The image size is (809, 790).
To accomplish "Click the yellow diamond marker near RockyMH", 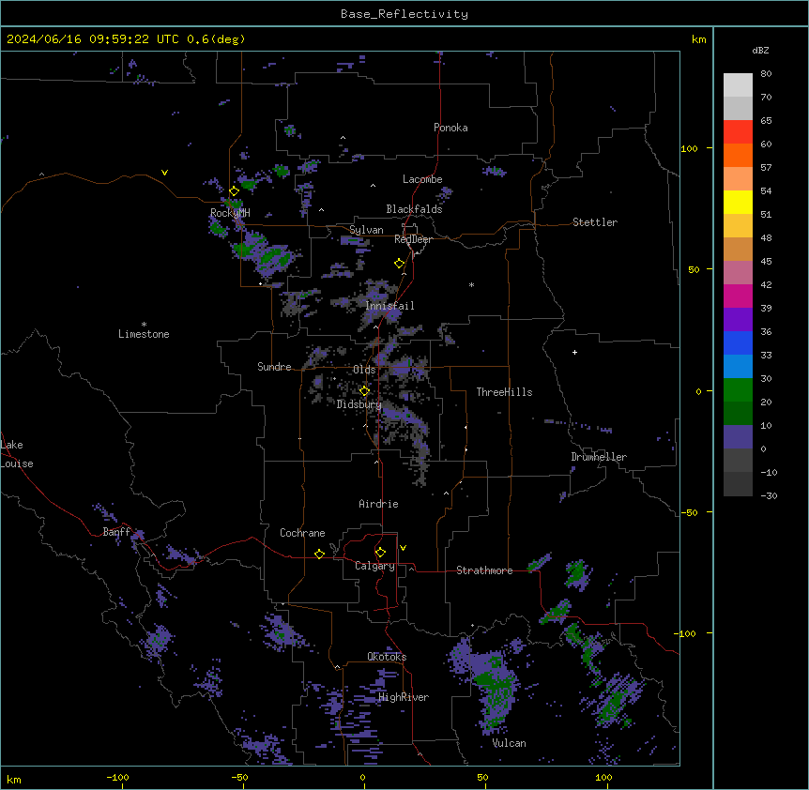I will [x=235, y=191].
